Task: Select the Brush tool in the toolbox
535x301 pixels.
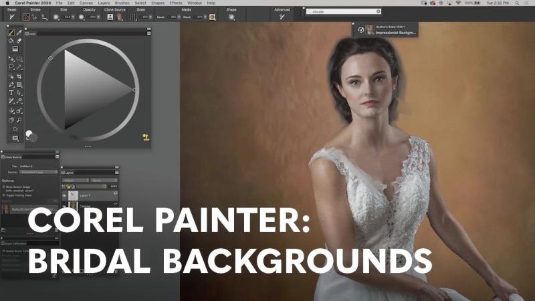Action: (x=12, y=32)
